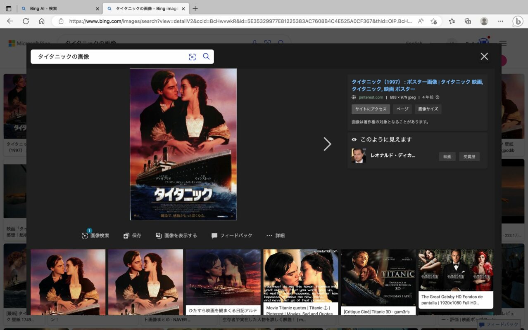Click the ページ button
This screenshot has width=528, height=330.
point(402,109)
